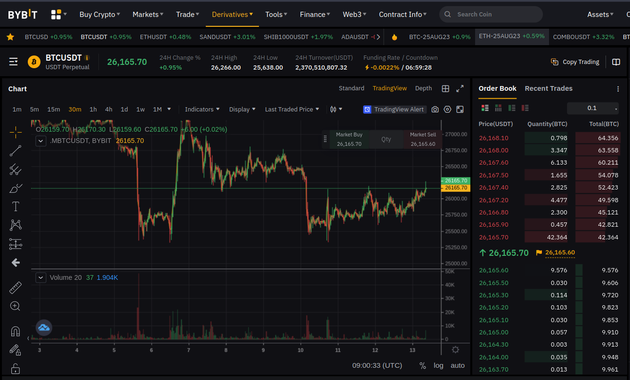Switch chart to Depth view
This screenshot has width=630, height=380.
pos(423,88)
